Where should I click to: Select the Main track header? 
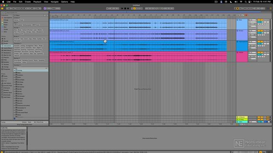click(x=242, y=122)
